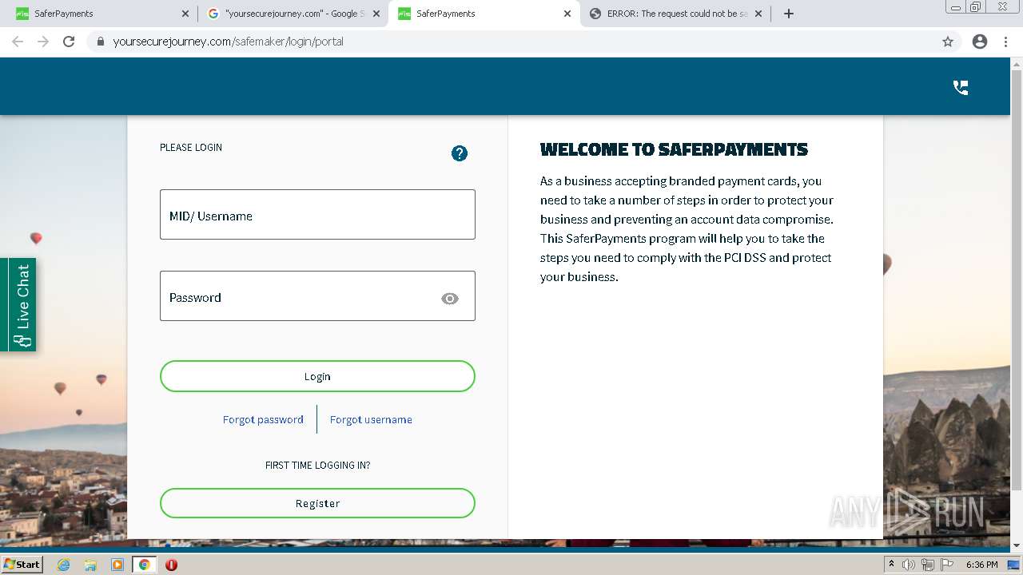Open the Forgot password link
This screenshot has width=1023, height=575.
pos(263,419)
